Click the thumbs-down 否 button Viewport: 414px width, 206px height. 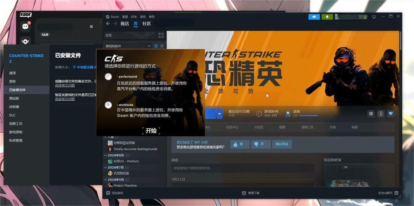261,144
